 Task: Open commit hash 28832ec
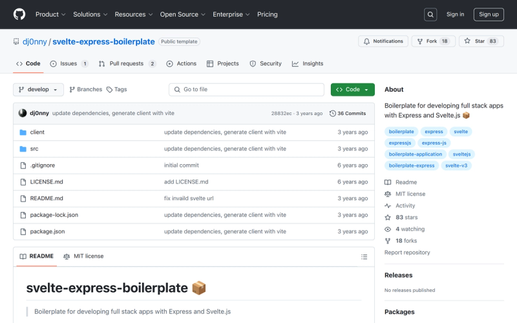pyautogui.click(x=281, y=114)
